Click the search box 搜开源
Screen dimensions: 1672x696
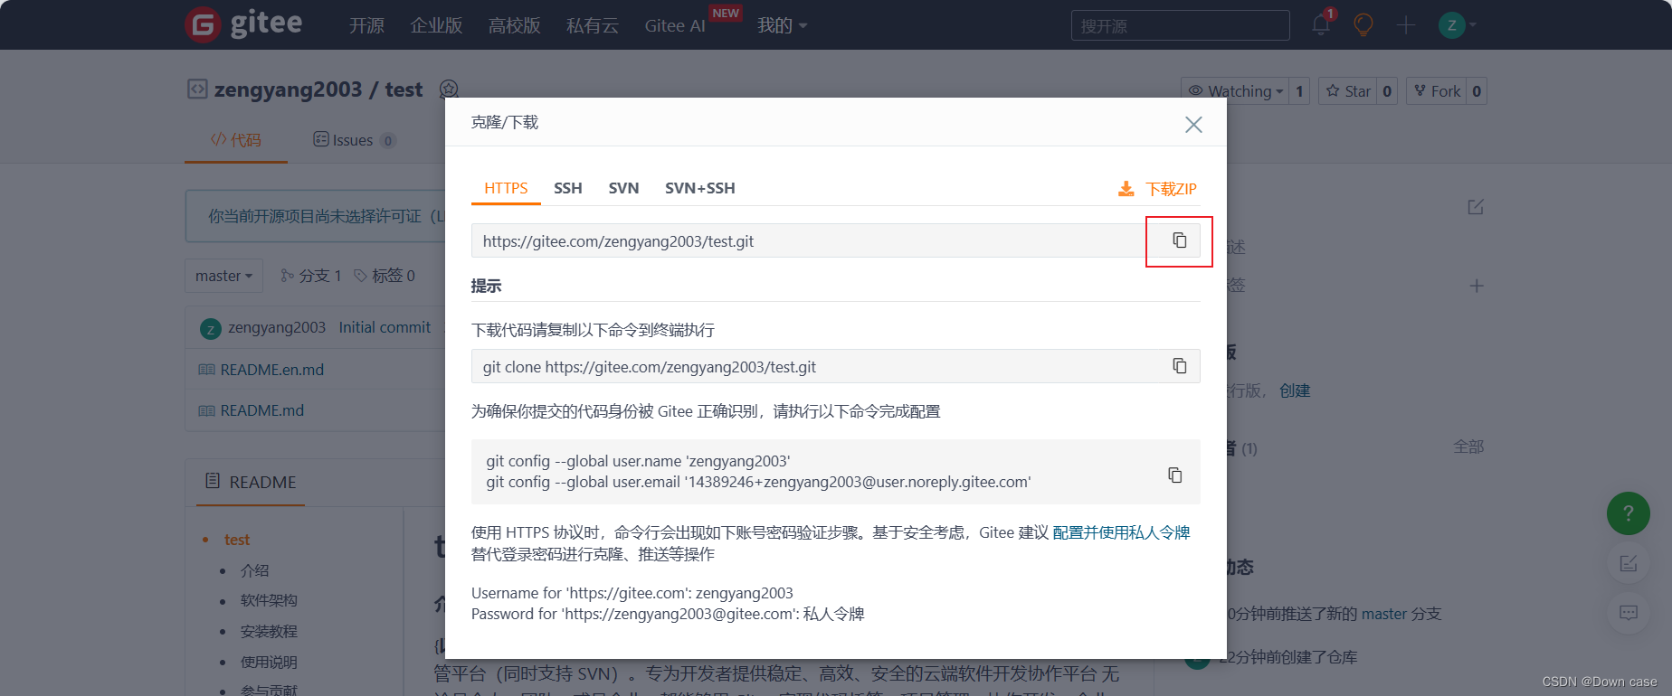pos(1180,25)
